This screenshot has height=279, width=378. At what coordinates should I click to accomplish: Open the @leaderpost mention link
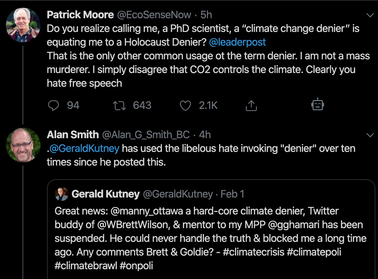[x=237, y=42]
